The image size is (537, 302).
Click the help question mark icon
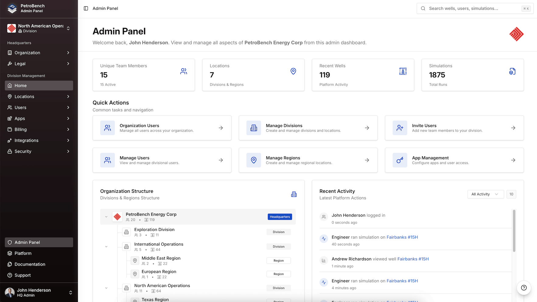pyautogui.click(x=524, y=288)
